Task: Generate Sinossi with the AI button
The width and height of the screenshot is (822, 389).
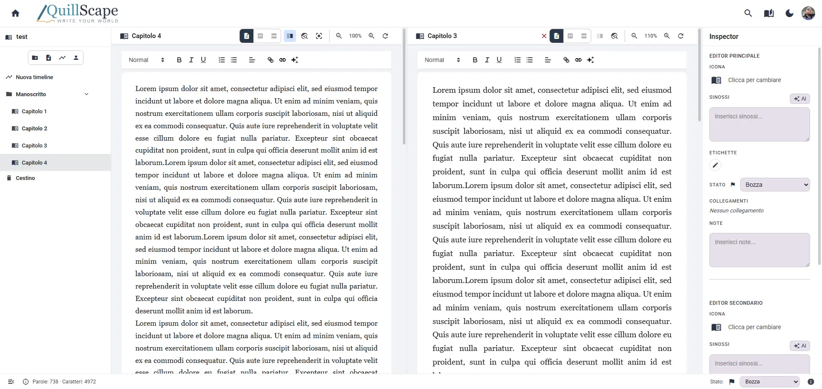Action: [x=800, y=98]
